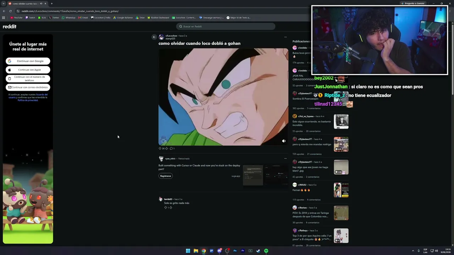454x255 pixels.
Task: Go back with the browser back arrow
Action: (4, 11)
